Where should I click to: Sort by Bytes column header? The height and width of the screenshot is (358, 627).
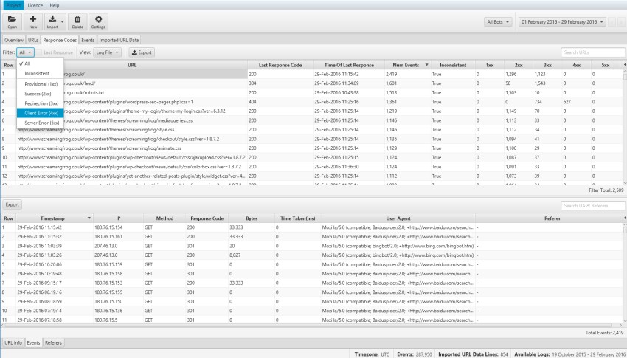coord(252,218)
